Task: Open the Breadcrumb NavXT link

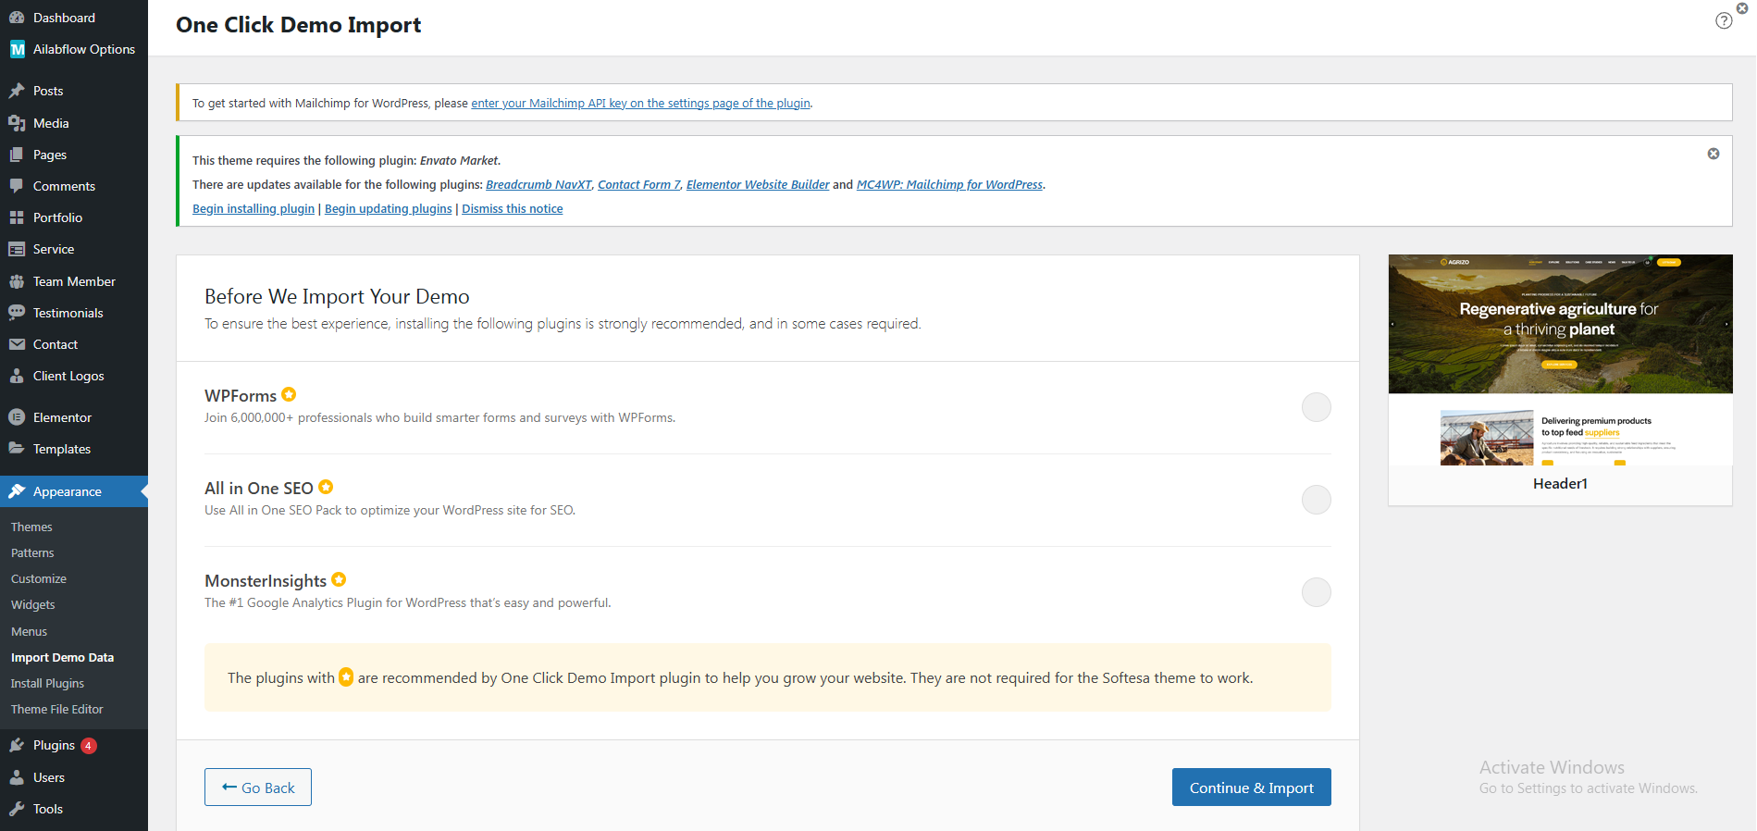Action: coord(538,184)
